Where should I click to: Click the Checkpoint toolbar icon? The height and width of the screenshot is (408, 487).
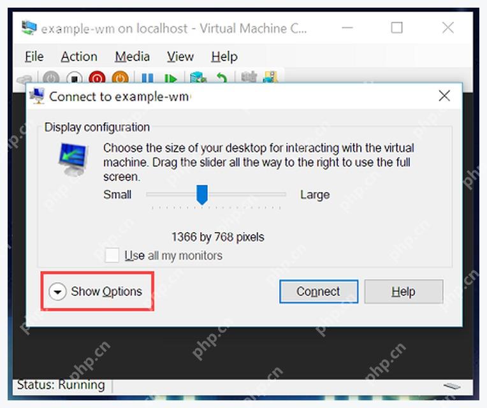coord(198,78)
